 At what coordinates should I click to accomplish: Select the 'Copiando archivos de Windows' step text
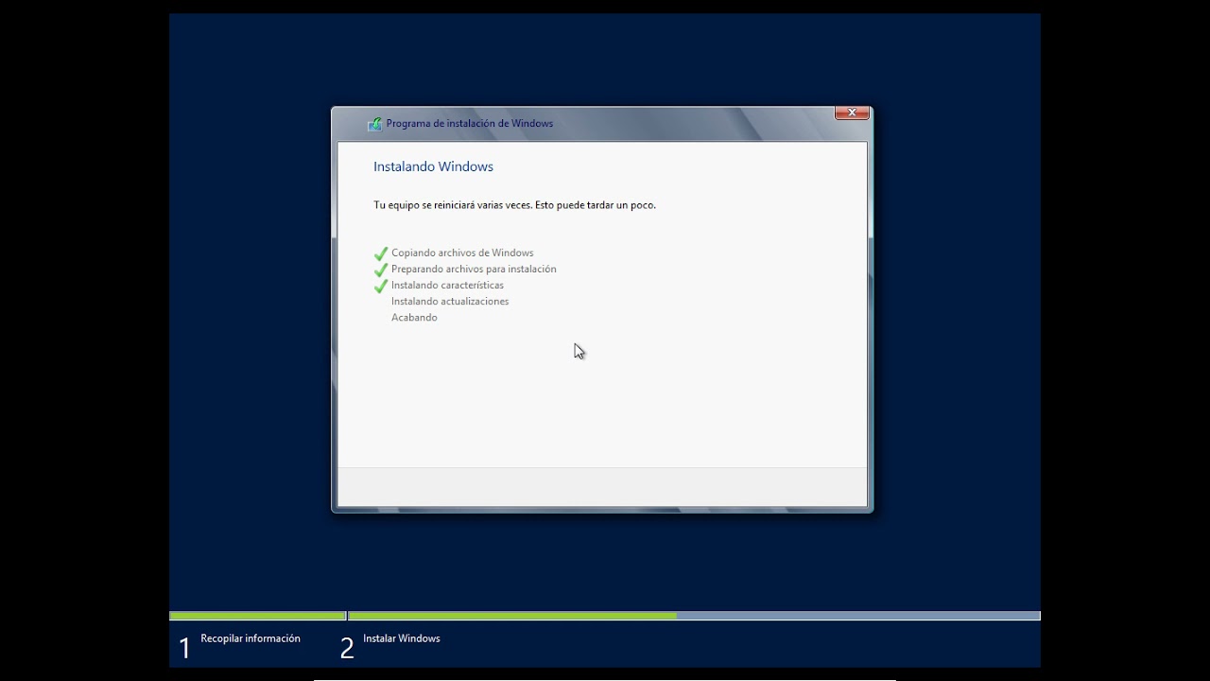click(462, 253)
